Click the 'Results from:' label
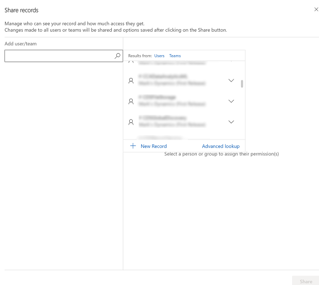Image resolution: width=319 pixels, height=285 pixels. coord(140,56)
